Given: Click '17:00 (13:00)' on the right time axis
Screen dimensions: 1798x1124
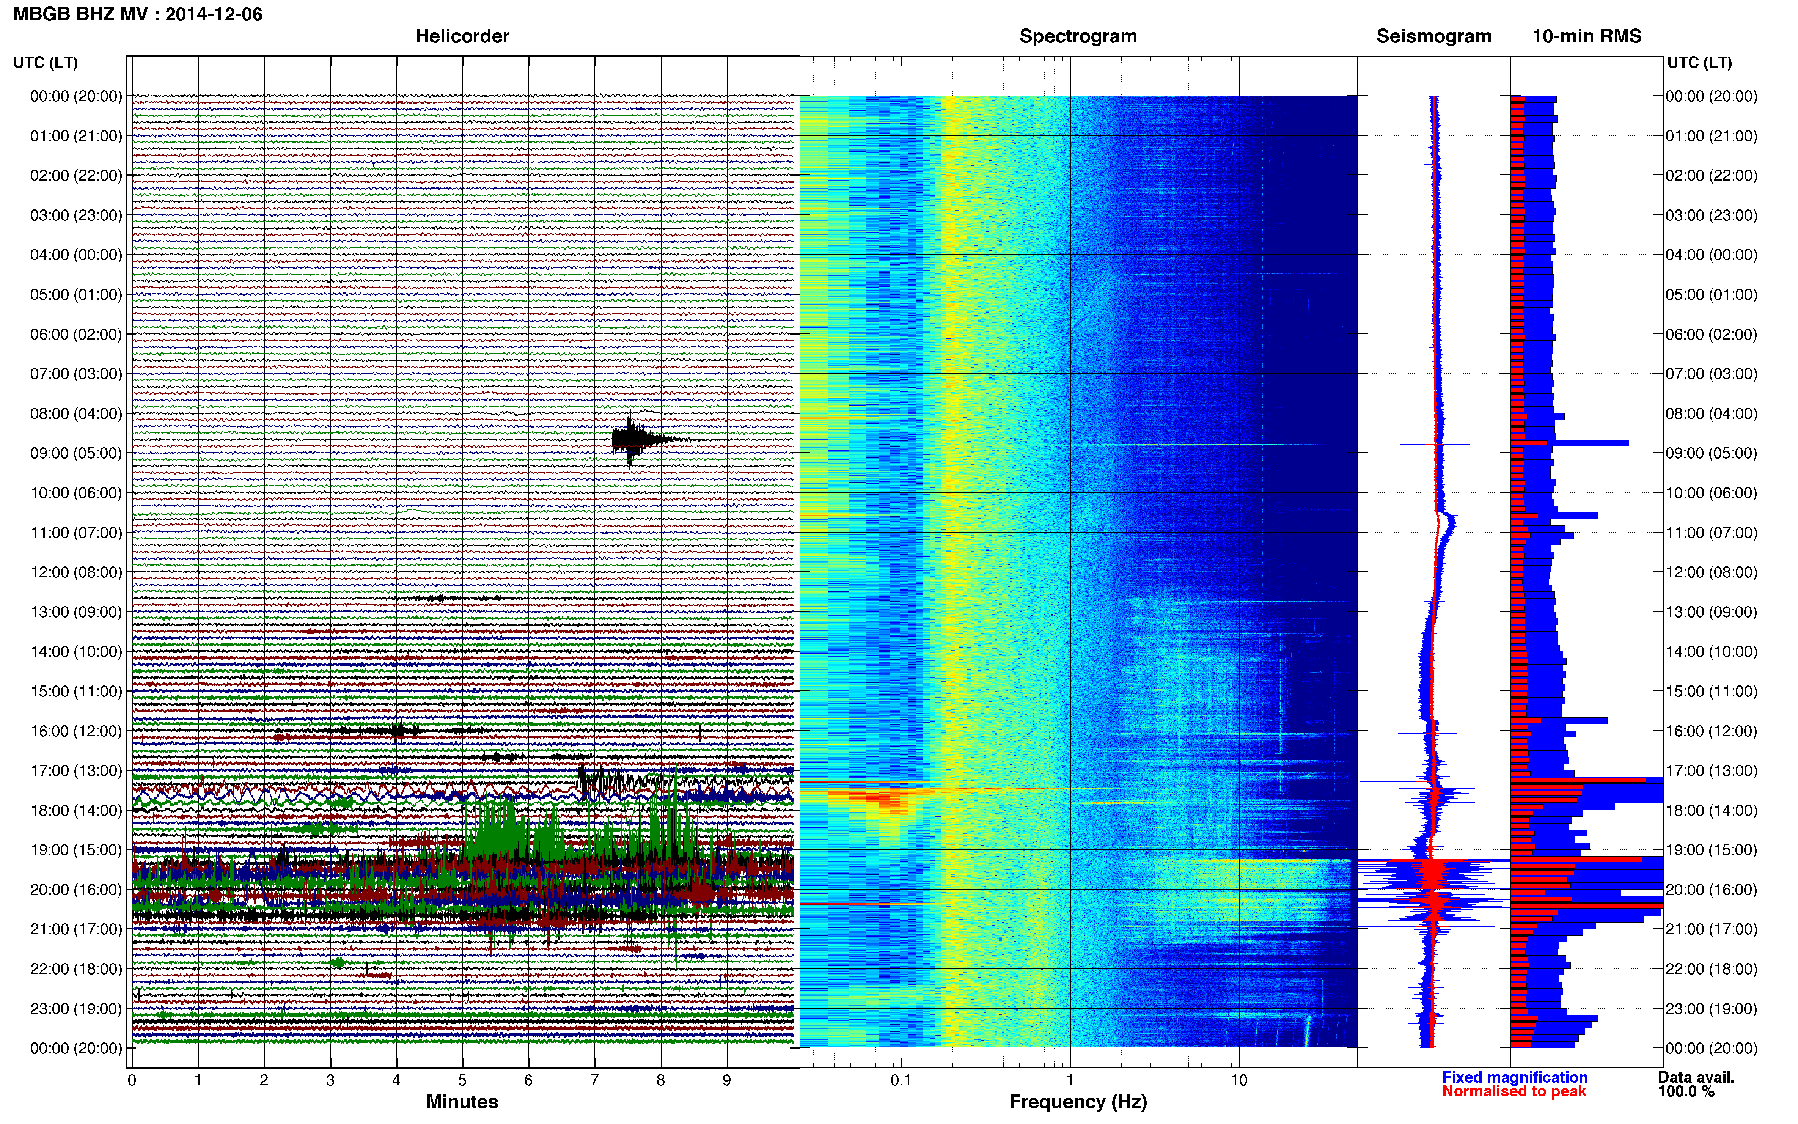Looking at the screenshot, I should pyautogui.click(x=1711, y=770).
